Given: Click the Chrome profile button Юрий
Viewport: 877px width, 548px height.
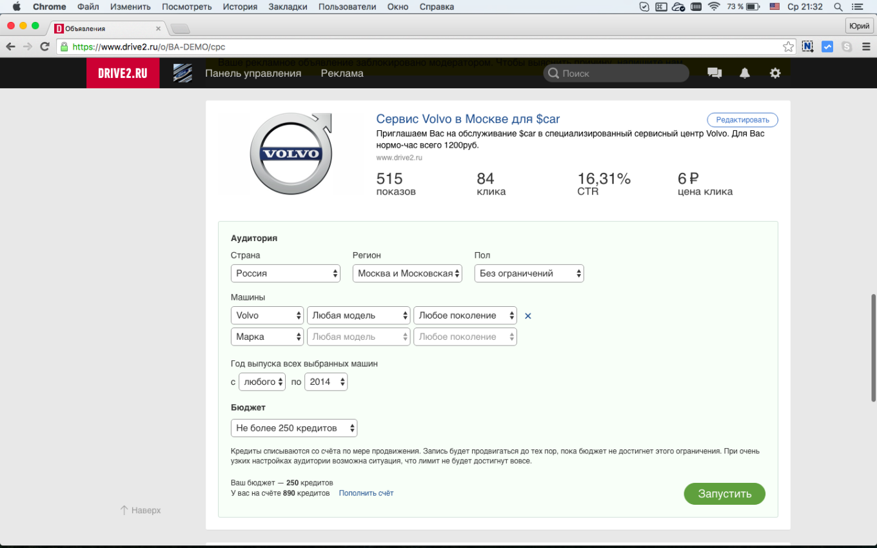Looking at the screenshot, I should pyautogui.click(x=859, y=26).
